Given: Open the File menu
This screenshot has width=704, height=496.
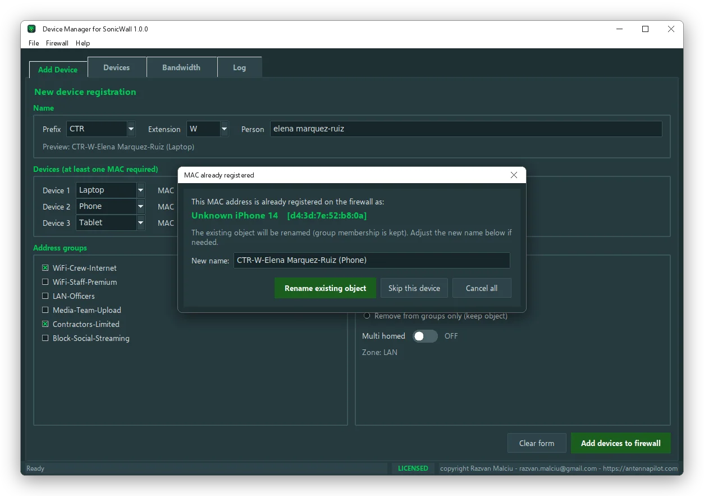Looking at the screenshot, I should (x=34, y=43).
